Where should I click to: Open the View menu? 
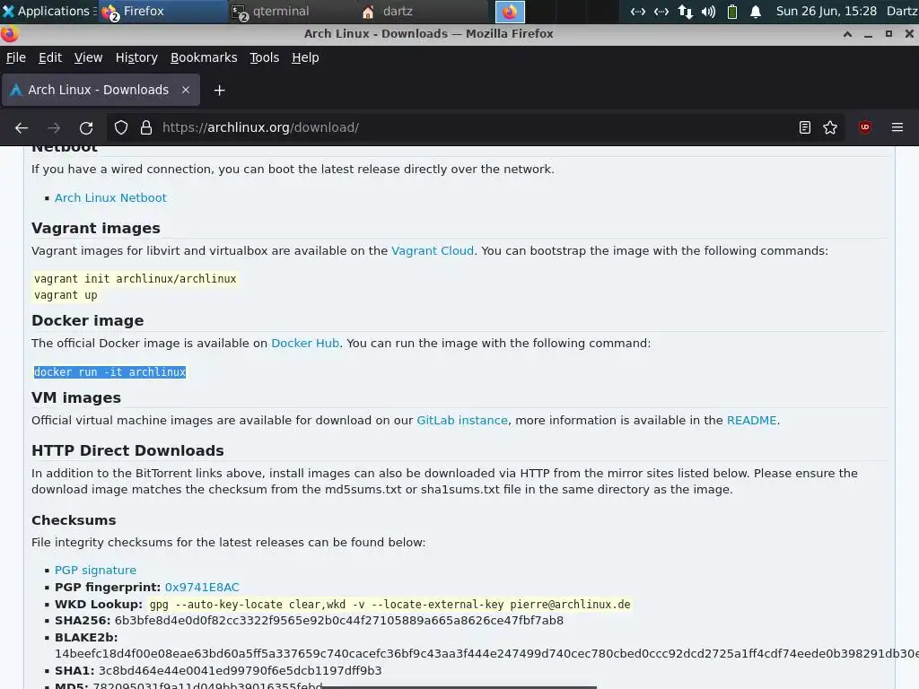tap(89, 57)
